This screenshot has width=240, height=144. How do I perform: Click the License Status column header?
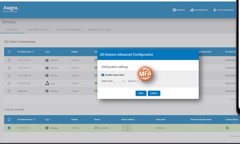(232, 120)
